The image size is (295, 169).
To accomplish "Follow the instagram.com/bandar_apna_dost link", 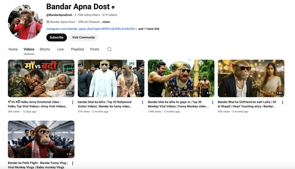I will pyautogui.click(x=92, y=29).
